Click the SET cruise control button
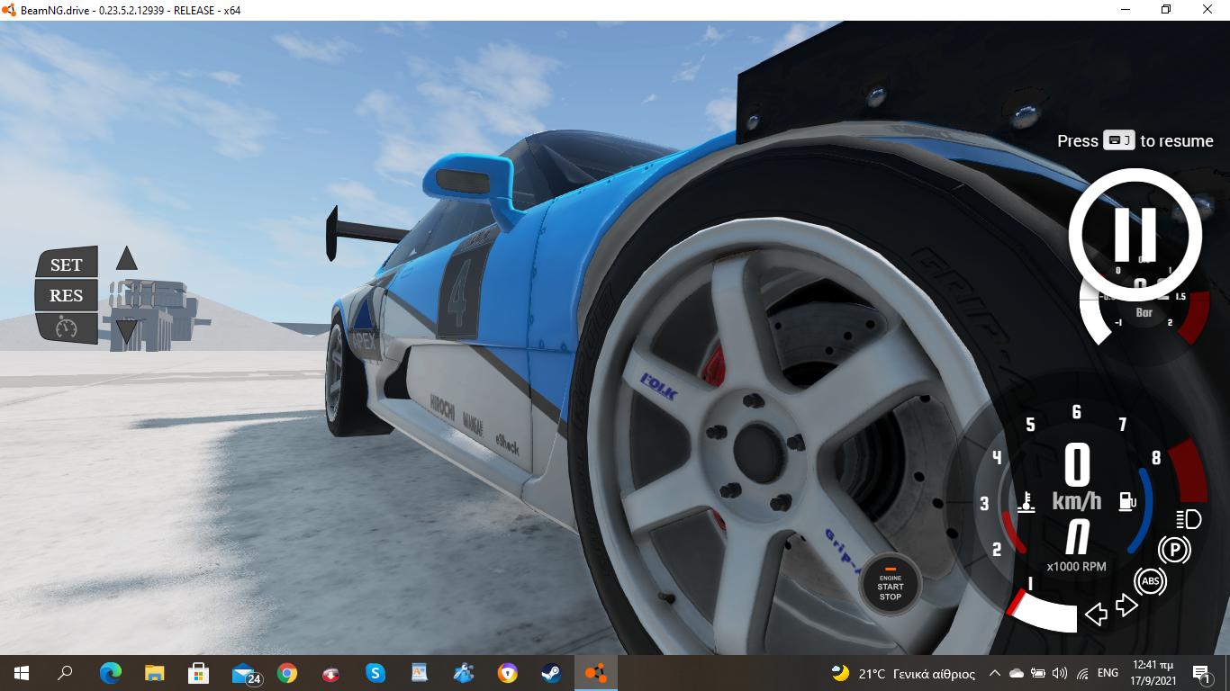Image resolution: width=1230 pixels, height=691 pixels. tap(67, 264)
